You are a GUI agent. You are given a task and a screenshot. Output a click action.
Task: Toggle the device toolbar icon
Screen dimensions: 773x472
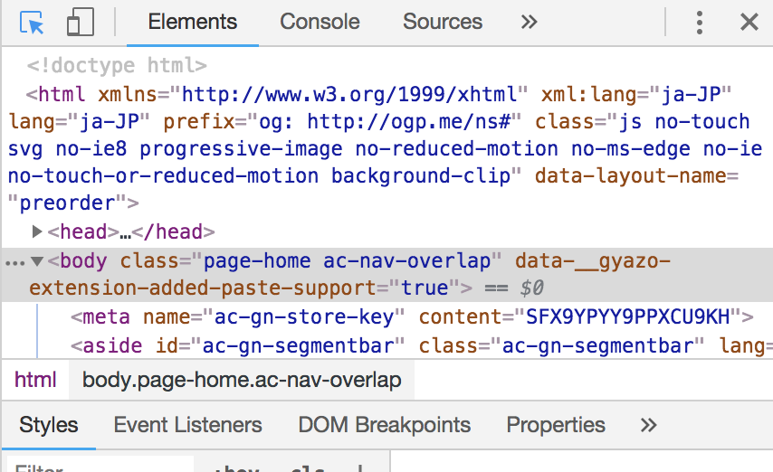point(80,23)
